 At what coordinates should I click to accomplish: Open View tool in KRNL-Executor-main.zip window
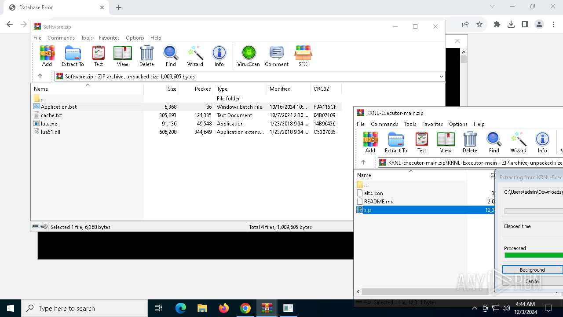tap(446, 142)
